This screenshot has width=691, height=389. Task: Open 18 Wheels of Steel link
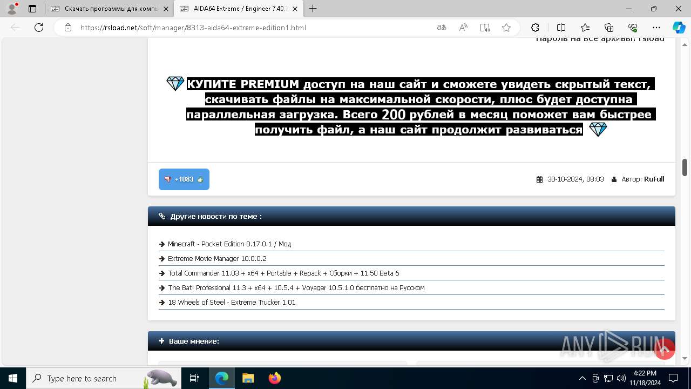coord(232,303)
